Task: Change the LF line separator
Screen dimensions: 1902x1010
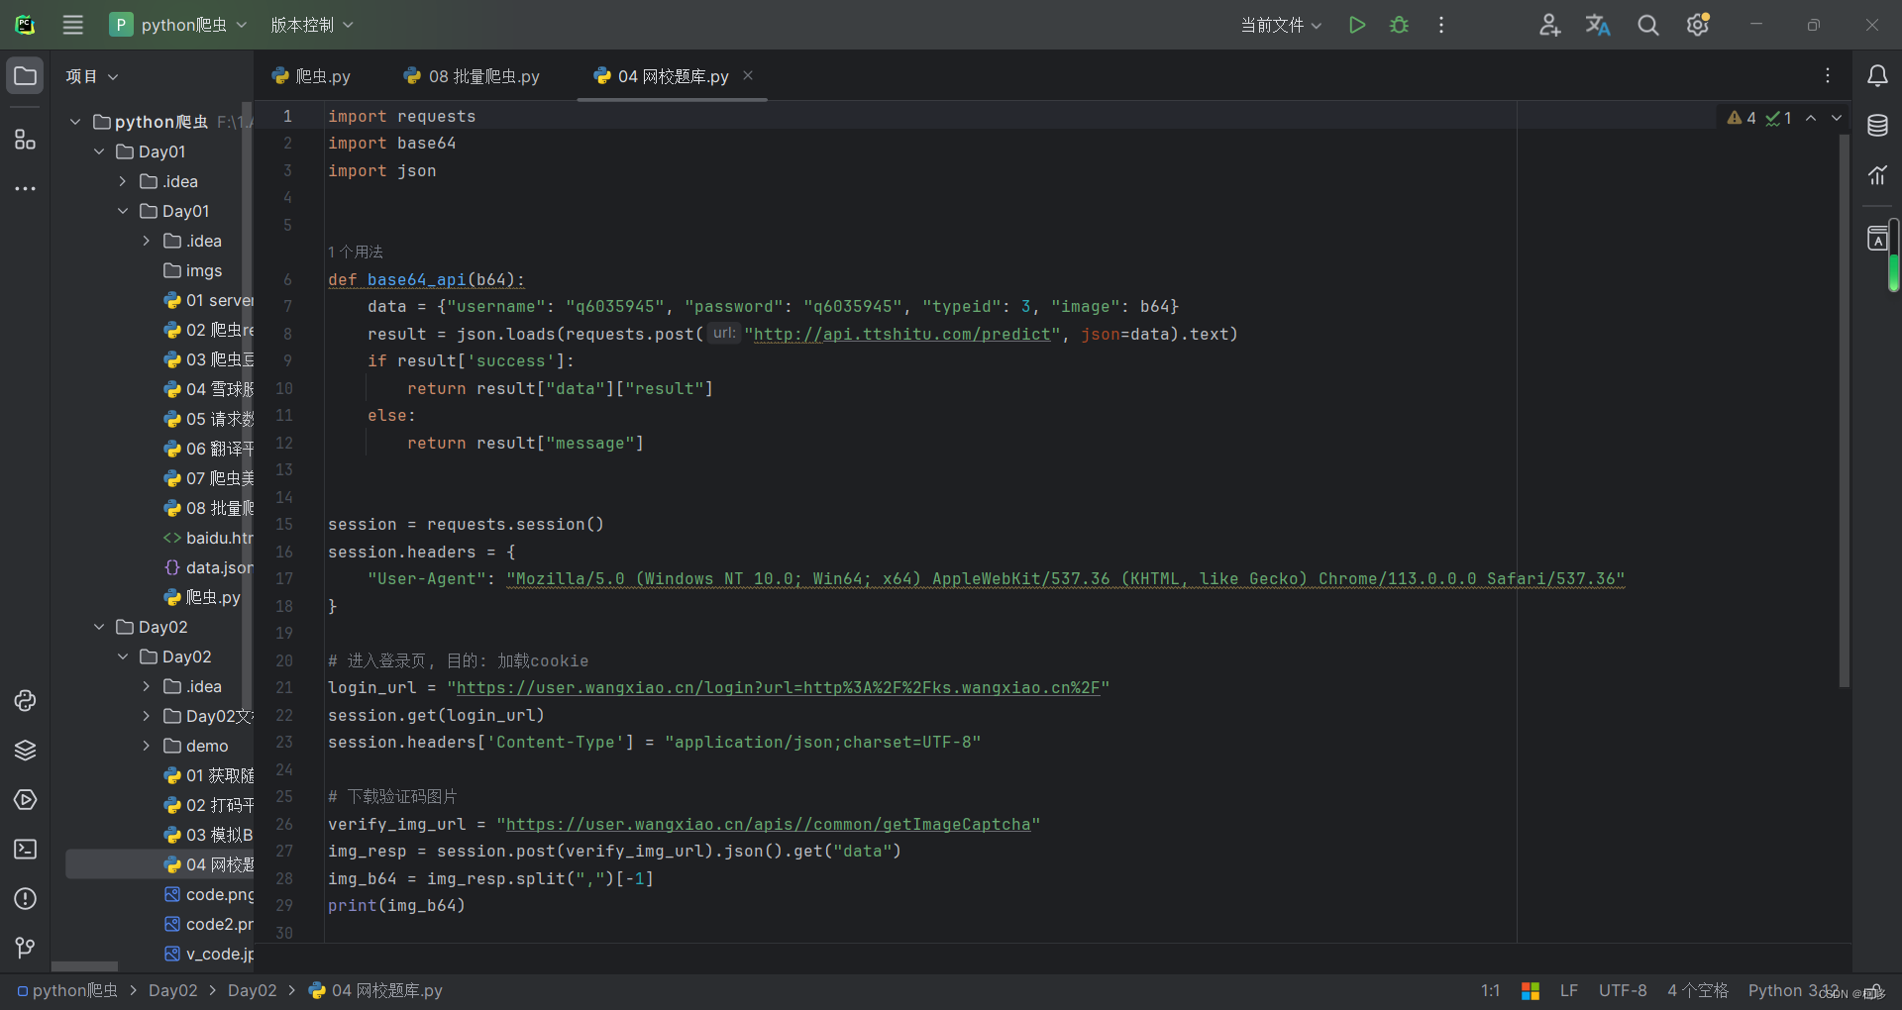Action: pyautogui.click(x=1569, y=990)
